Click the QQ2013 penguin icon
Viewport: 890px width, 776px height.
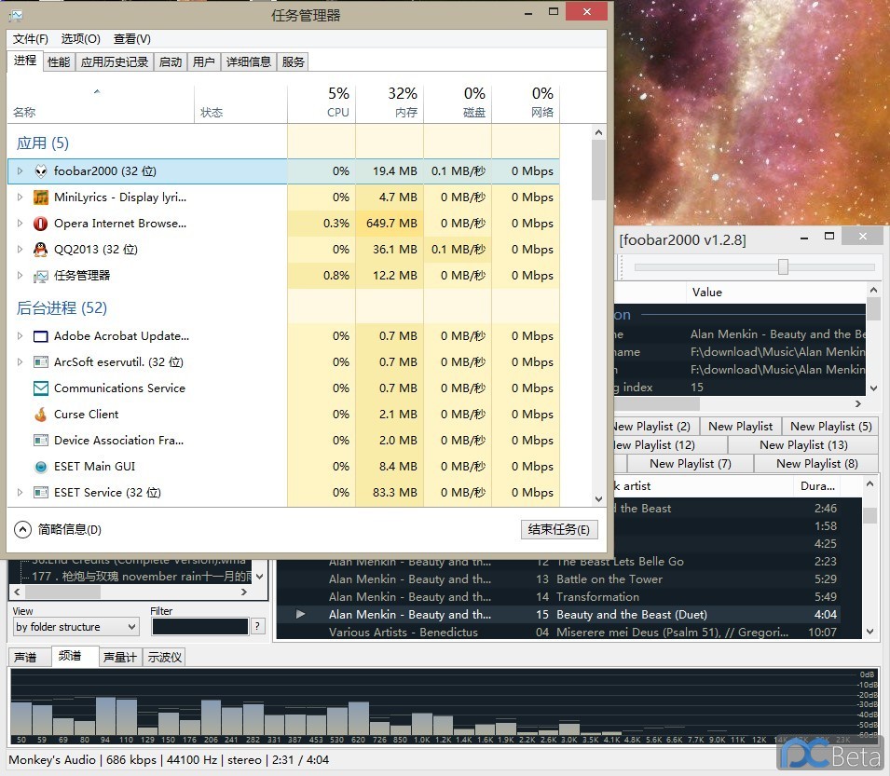[x=41, y=250]
